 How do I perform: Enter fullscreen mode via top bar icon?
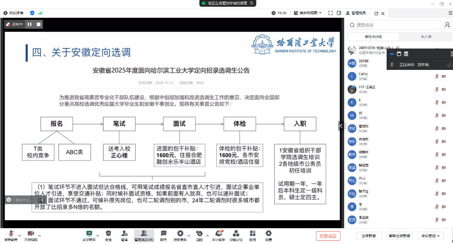coord(330,13)
